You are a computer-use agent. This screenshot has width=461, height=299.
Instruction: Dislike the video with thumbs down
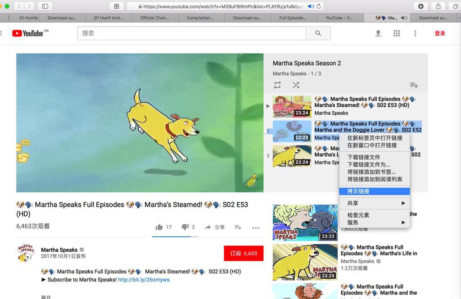click(x=185, y=227)
